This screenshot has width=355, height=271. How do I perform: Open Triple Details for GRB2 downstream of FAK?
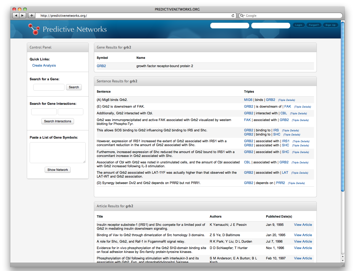tap(303, 107)
